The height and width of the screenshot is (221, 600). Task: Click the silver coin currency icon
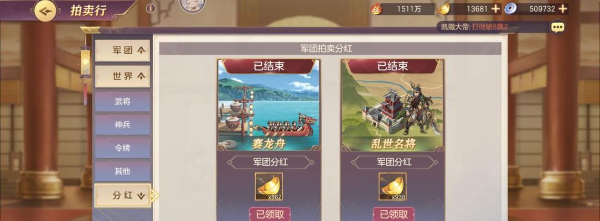(510, 8)
